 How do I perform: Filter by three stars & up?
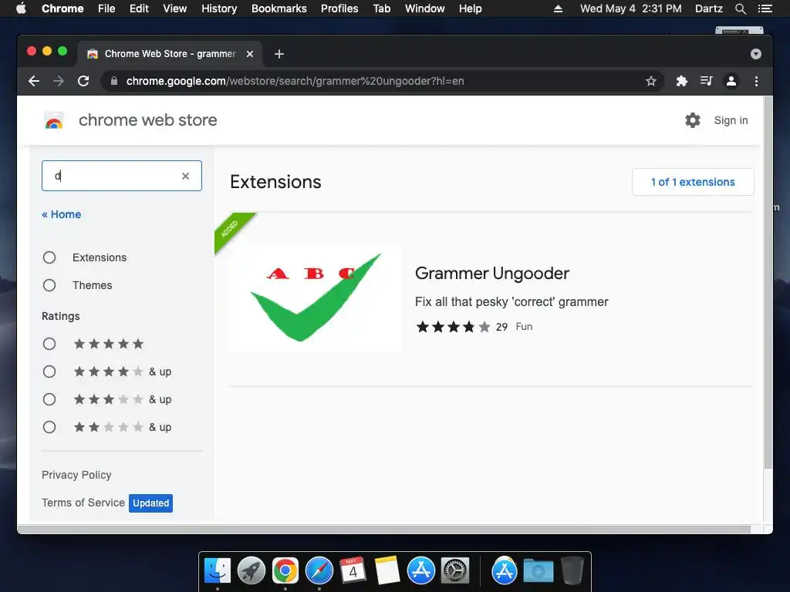tap(49, 399)
